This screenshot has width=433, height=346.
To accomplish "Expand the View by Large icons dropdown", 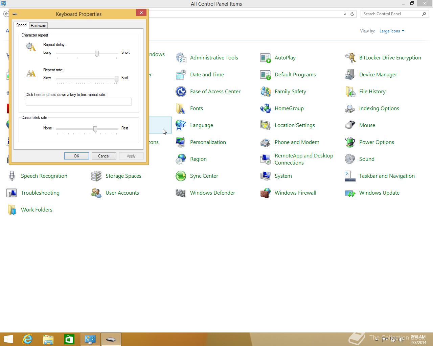I will 392,31.
